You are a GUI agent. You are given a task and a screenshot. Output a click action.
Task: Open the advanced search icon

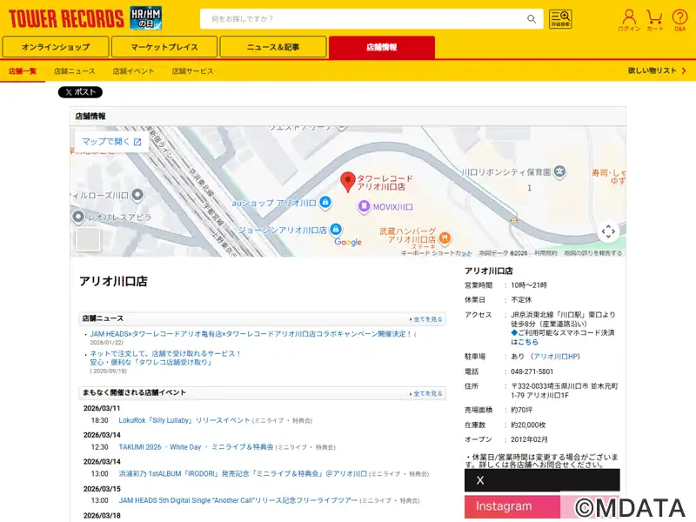click(560, 18)
